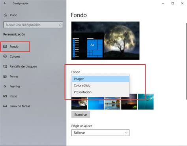Screen dimensions: 187x146
Task: Select the Fuentes font icon
Action: tap(5, 86)
